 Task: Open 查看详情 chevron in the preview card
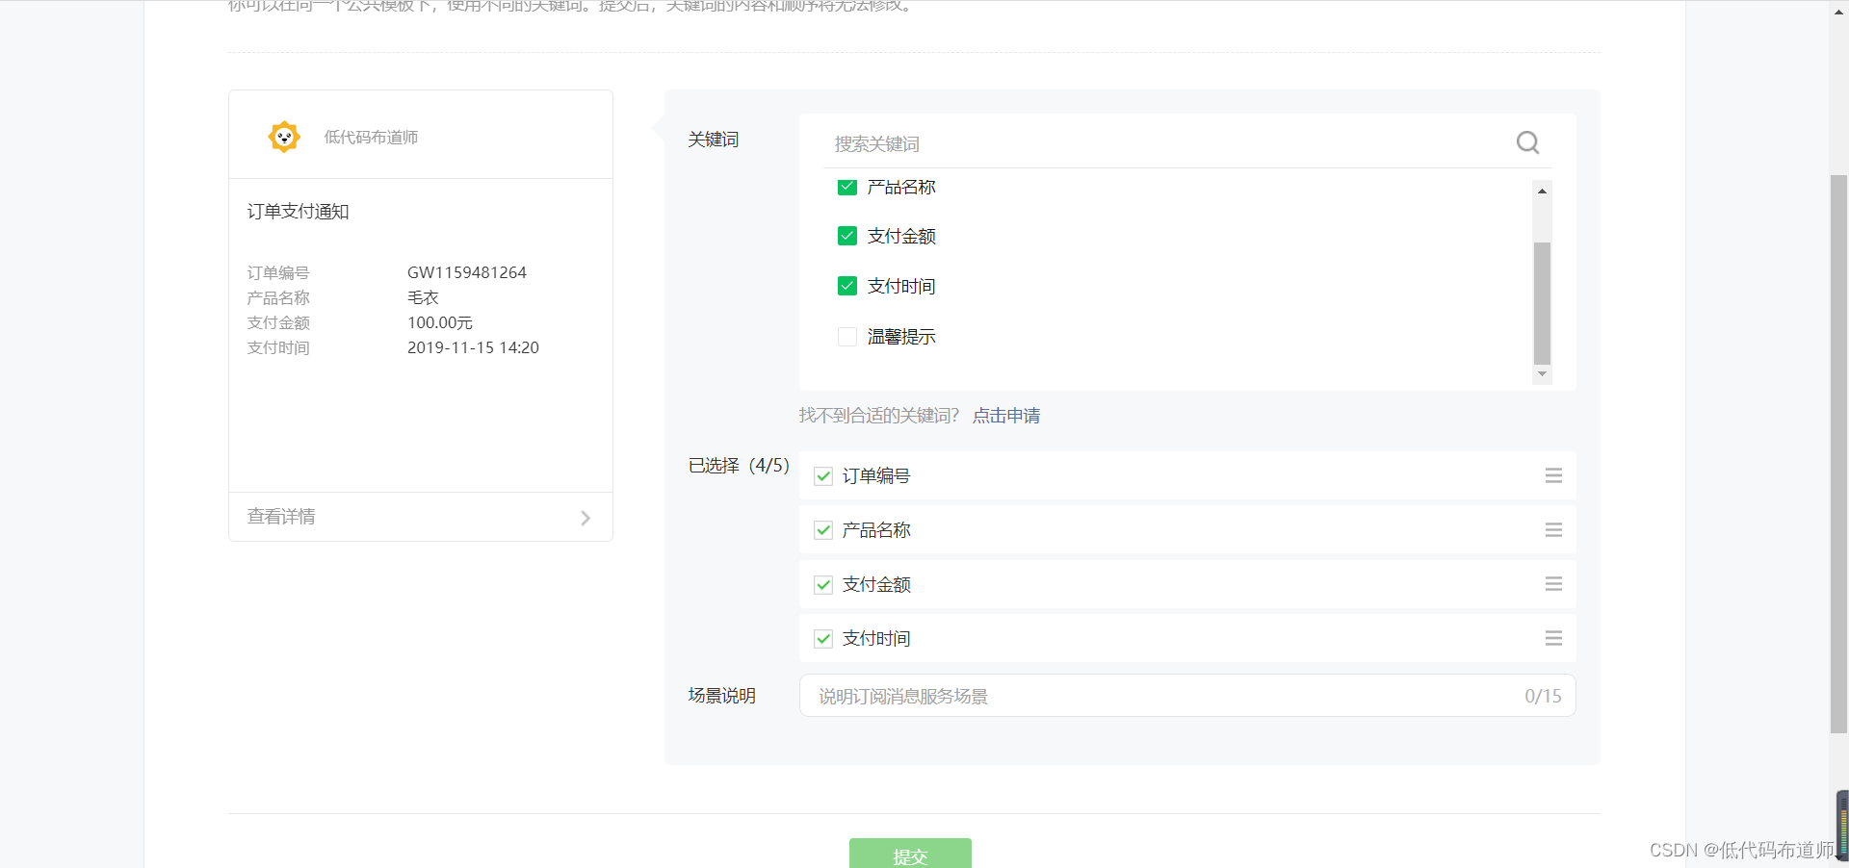(x=585, y=518)
